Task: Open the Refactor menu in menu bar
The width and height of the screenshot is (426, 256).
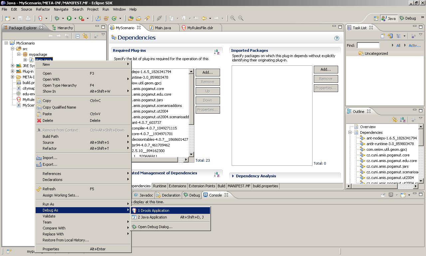Action: [43, 9]
